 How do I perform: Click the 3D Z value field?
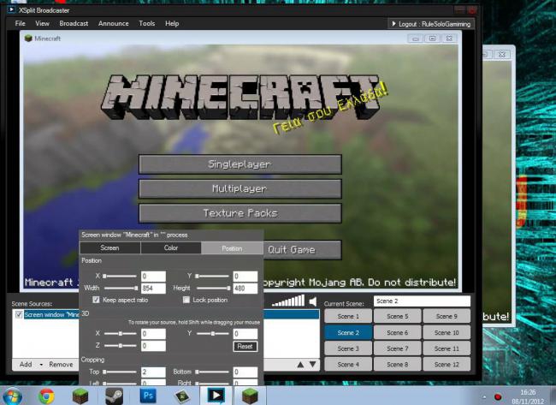153,346
